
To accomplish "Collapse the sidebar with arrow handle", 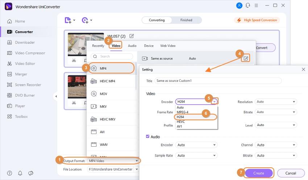I will tap(56, 96).
